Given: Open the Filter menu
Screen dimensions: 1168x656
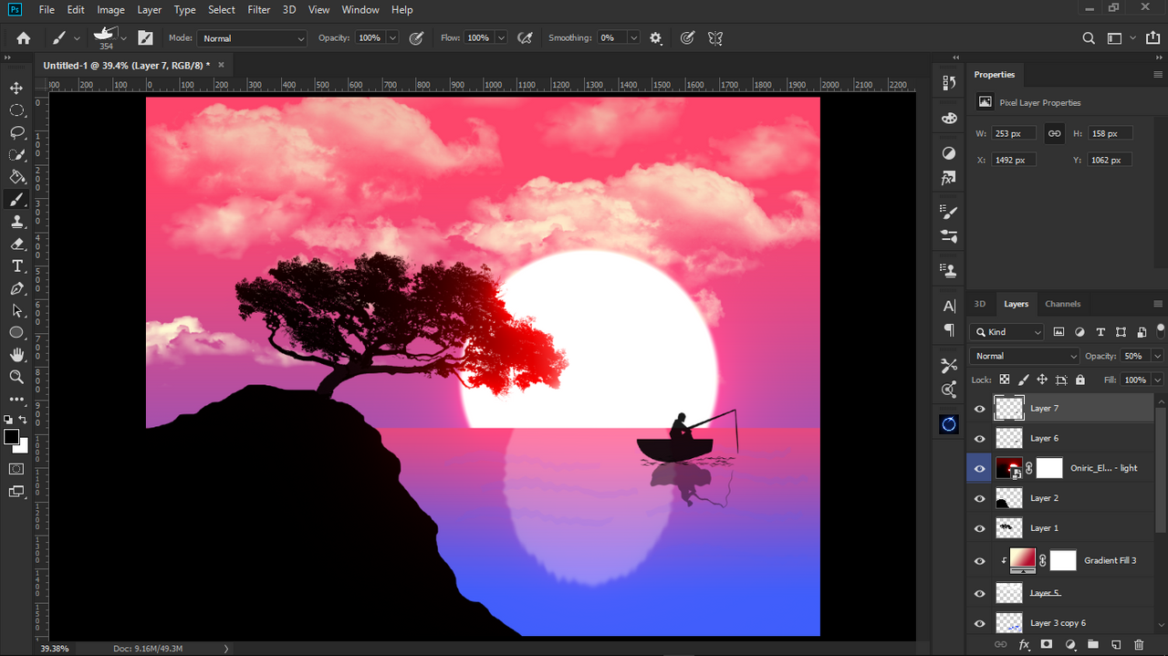Looking at the screenshot, I should (x=259, y=9).
